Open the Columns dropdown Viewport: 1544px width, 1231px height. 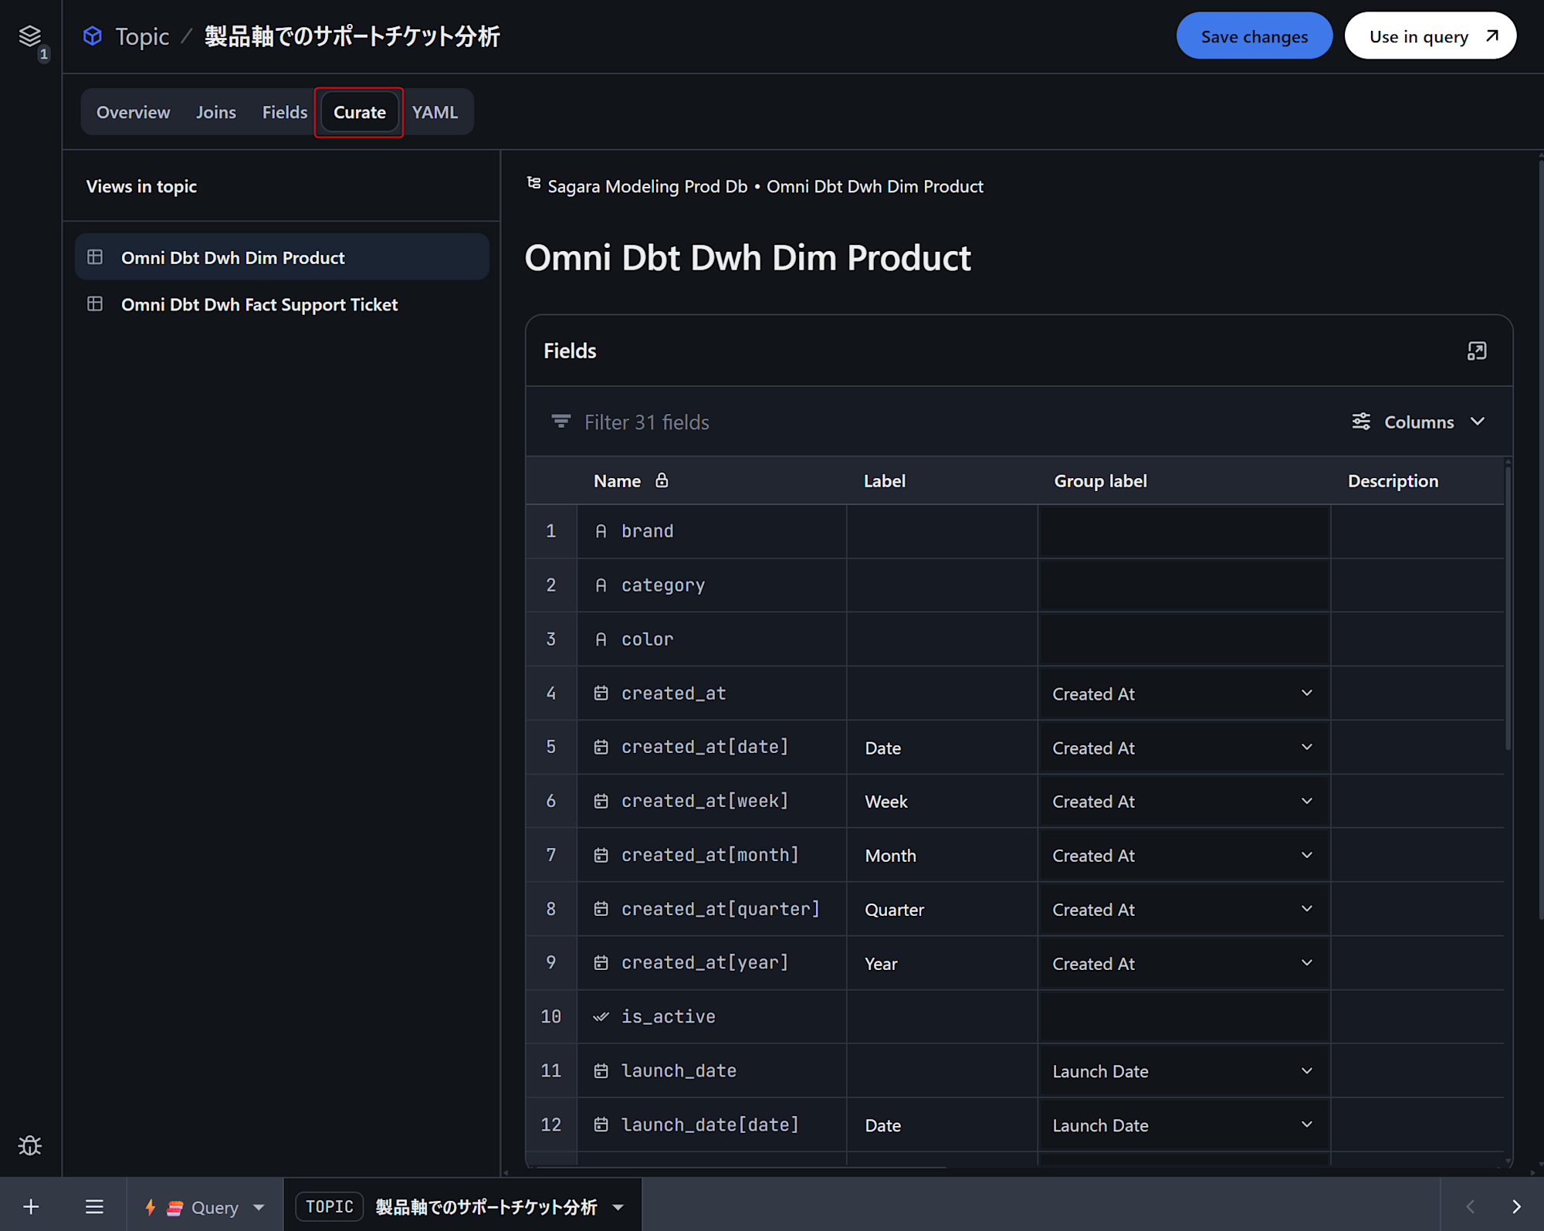pos(1418,422)
